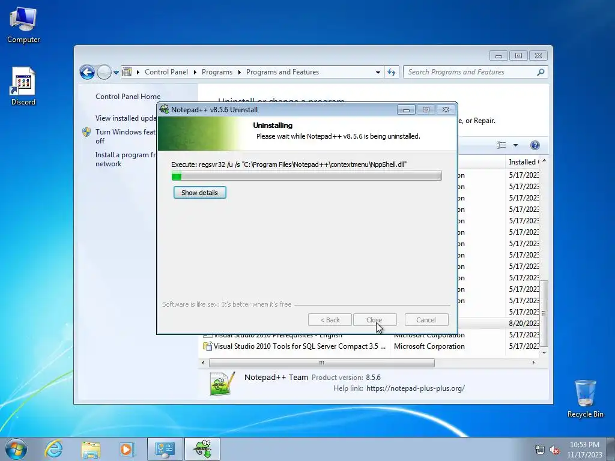Click the disabled Close button
The image size is (615, 461).
click(x=375, y=320)
